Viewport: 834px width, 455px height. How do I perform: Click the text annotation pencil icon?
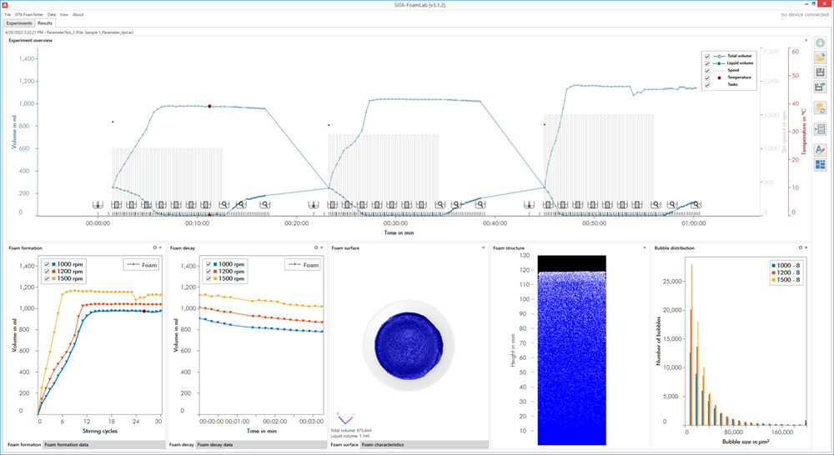coord(821,149)
